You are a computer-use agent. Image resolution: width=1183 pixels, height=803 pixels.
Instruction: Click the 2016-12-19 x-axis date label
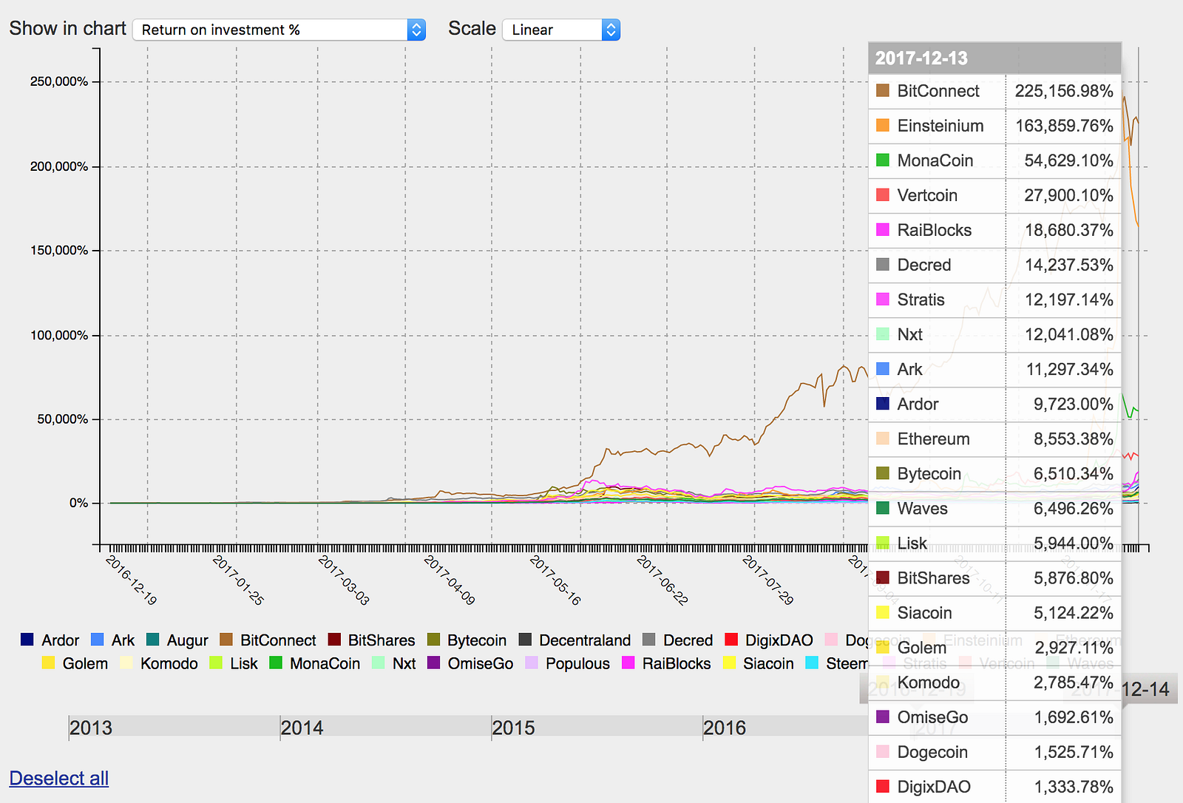tap(132, 580)
